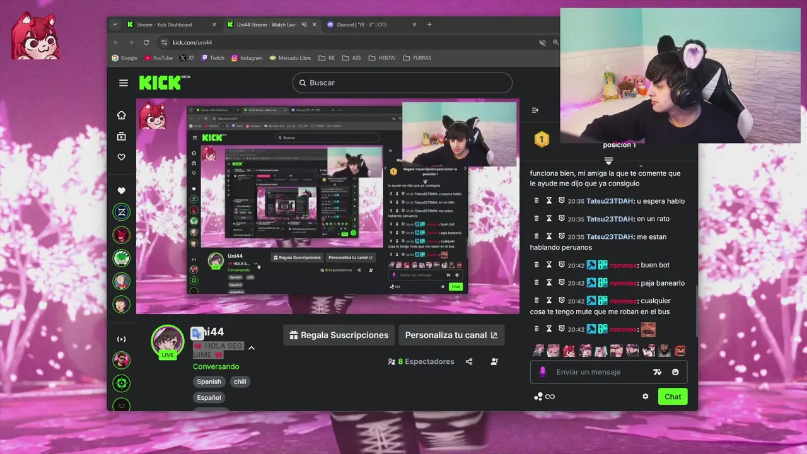This screenshot has width=807, height=454.
Task: Click the purple microphone icon in chat box
Action: click(x=542, y=372)
